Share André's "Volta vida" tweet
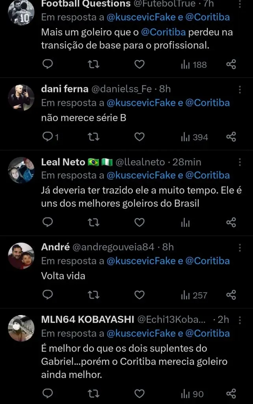This screenshot has width=253, height=404. click(231, 295)
